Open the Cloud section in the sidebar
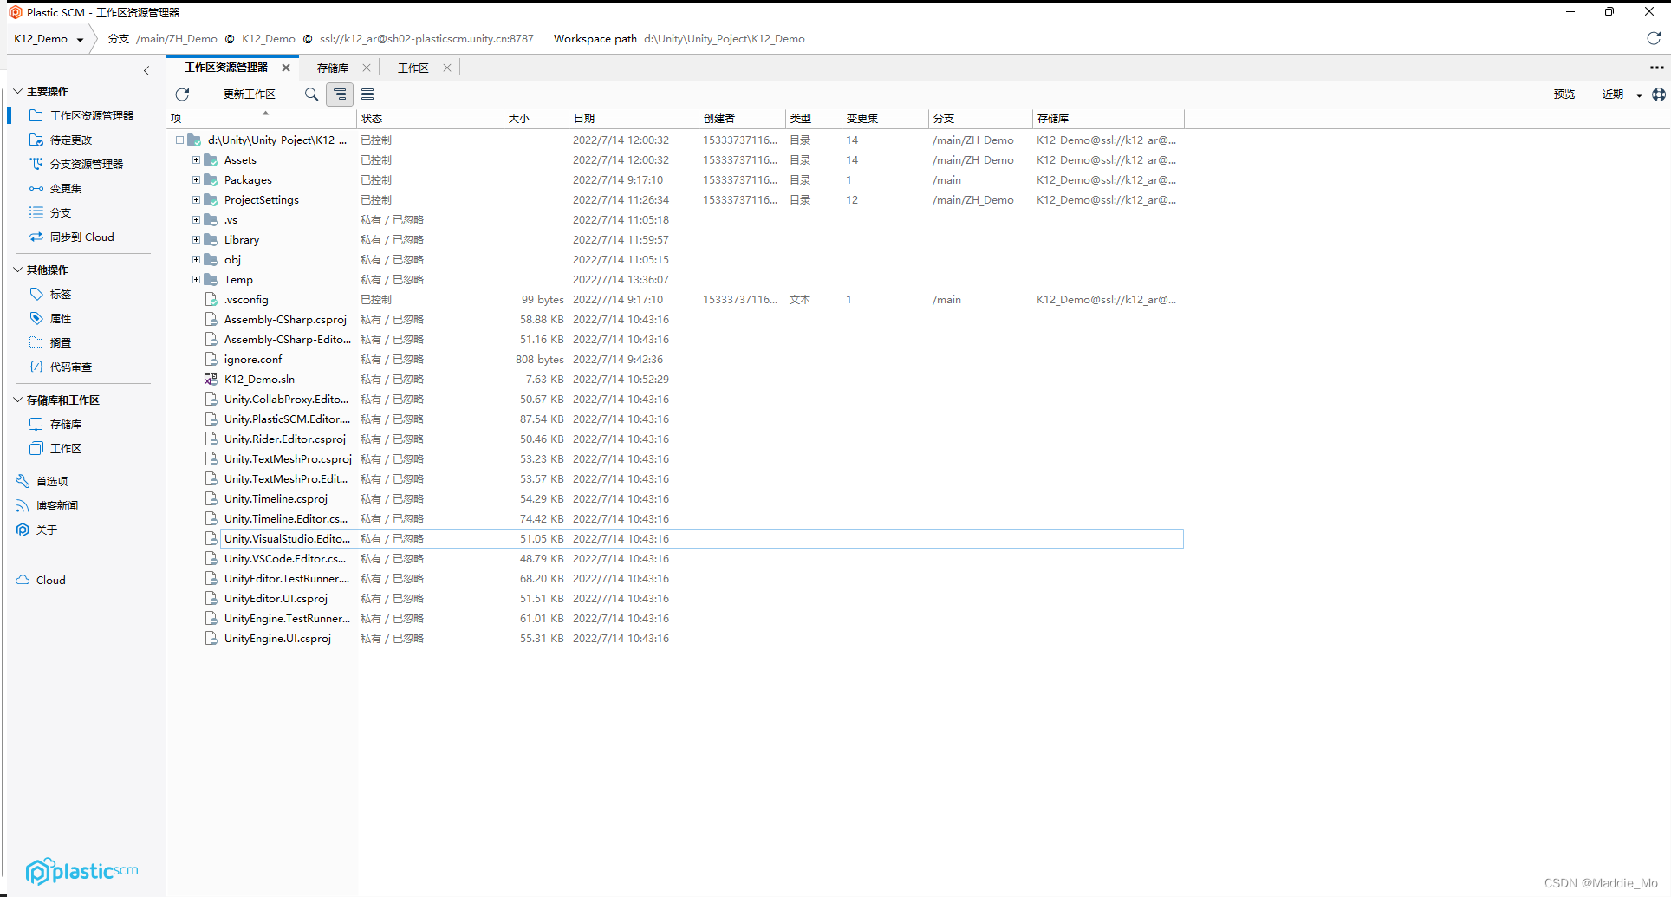This screenshot has width=1671, height=897. tap(41, 580)
